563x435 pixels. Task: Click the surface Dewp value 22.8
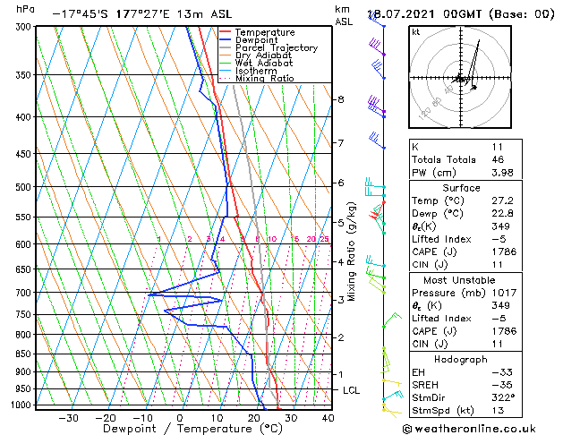(503, 214)
